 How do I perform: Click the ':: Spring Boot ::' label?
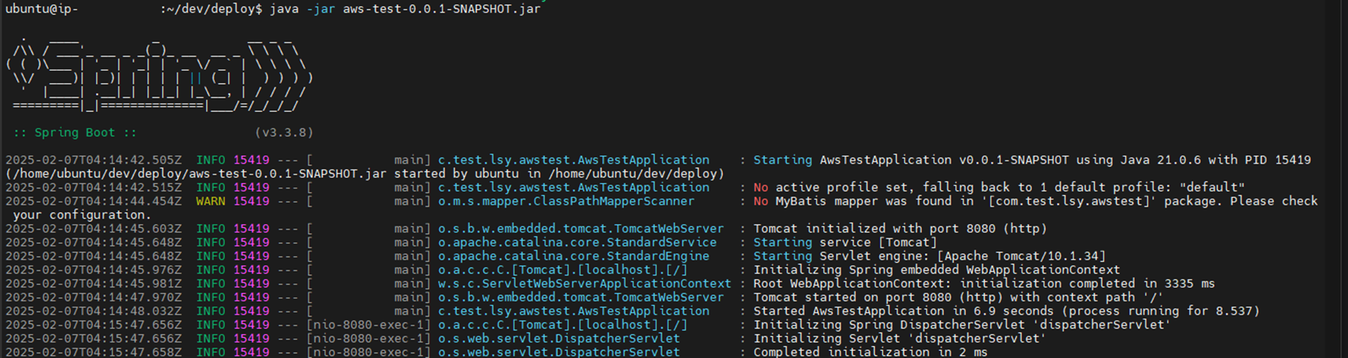(75, 133)
